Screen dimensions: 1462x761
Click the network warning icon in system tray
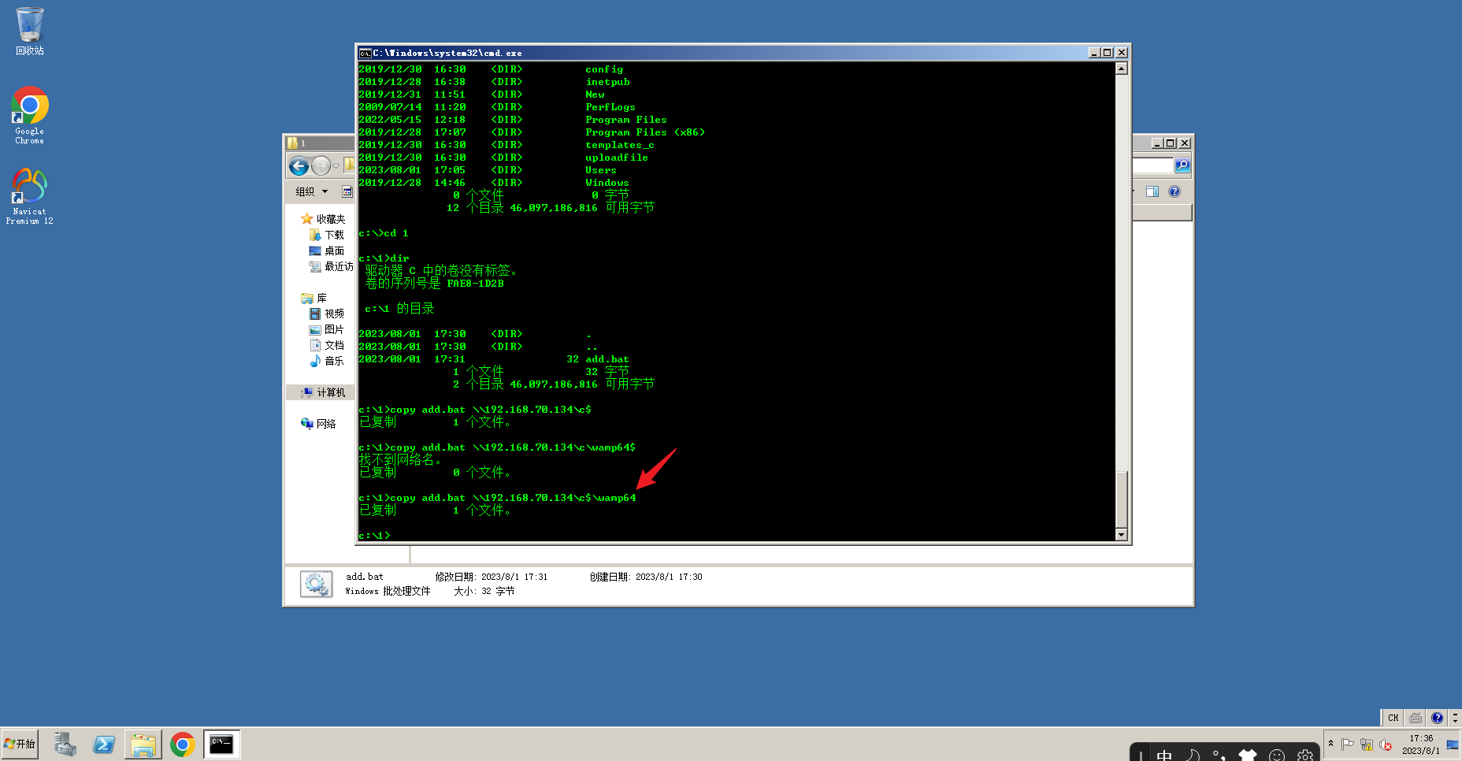pyautogui.click(x=1367, y=745)
